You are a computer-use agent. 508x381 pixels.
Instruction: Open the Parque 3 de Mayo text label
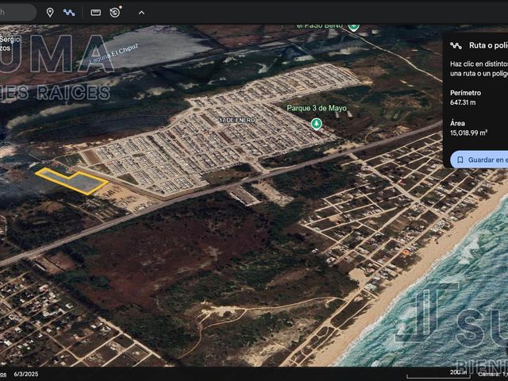(317, 108)
